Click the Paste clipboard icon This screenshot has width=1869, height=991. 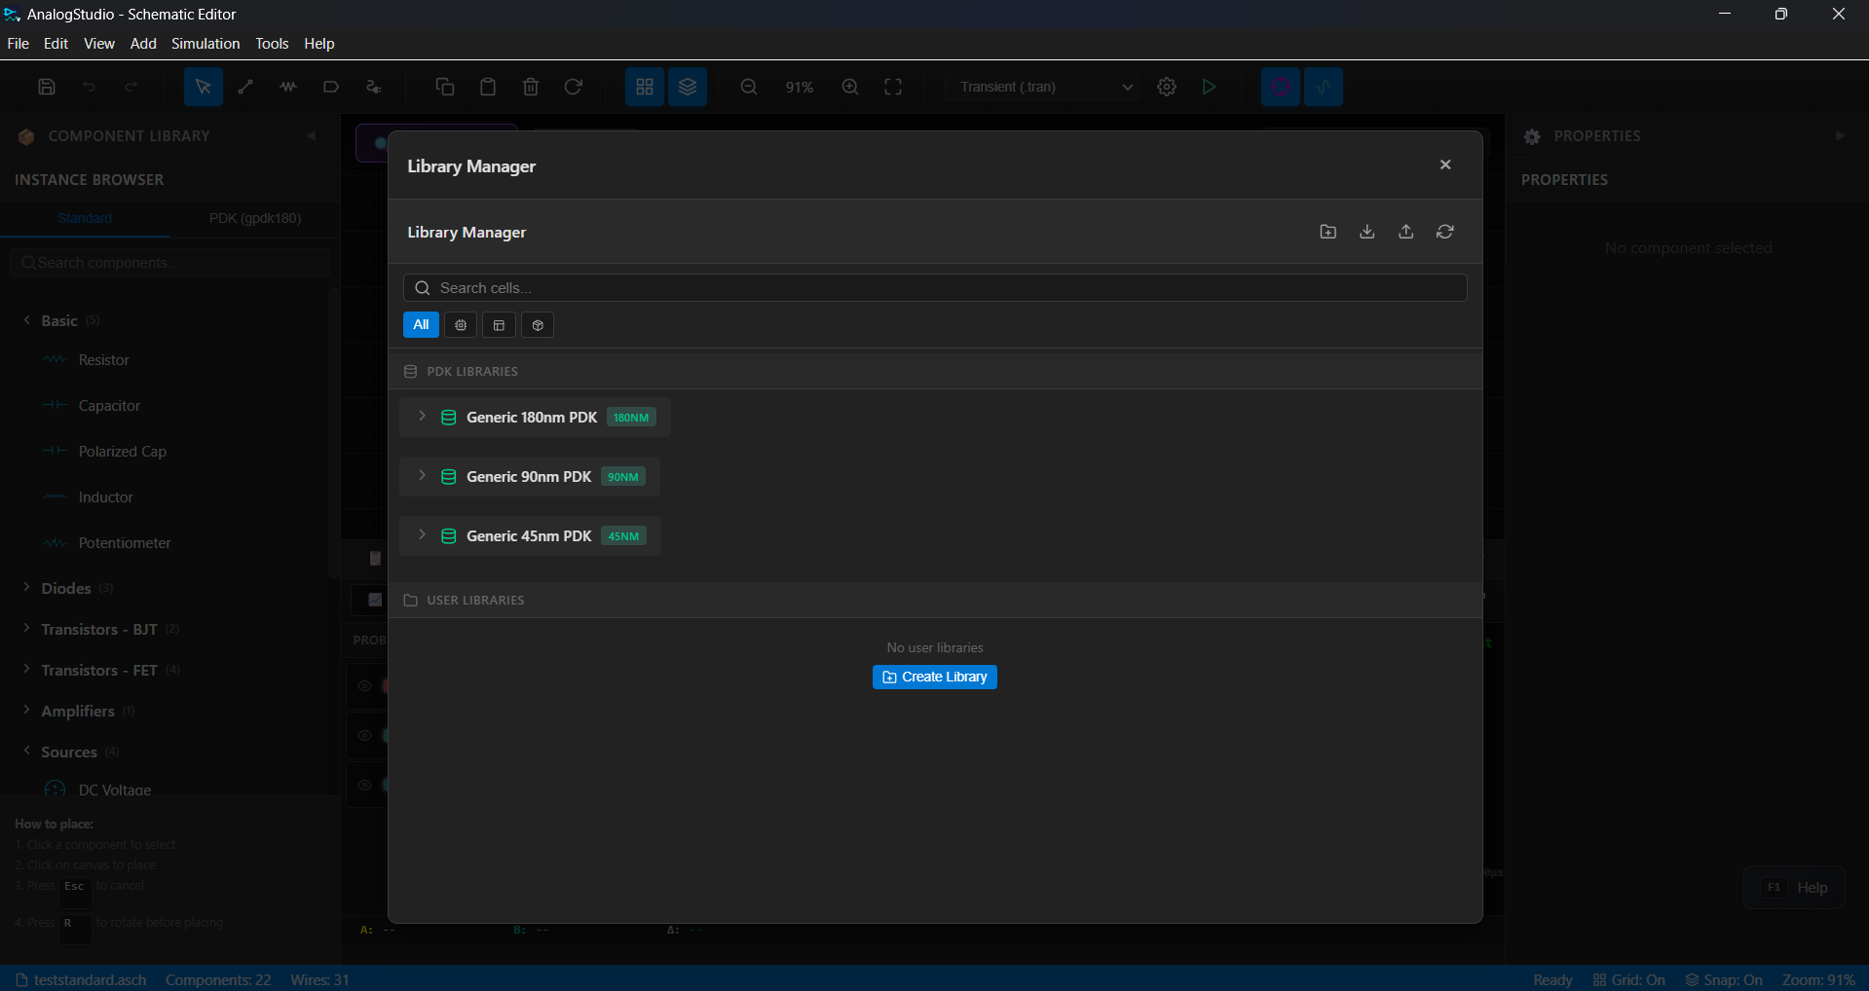(x=488, y=87)
